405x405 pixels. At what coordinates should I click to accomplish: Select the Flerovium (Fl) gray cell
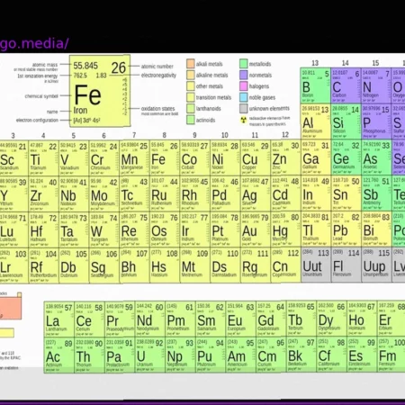coord(346,265)
